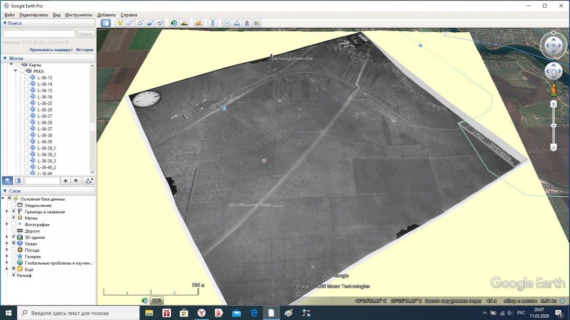Collapse the РККА folder in Метки
This screenshot has width=570, height=320.
point(16,71)
